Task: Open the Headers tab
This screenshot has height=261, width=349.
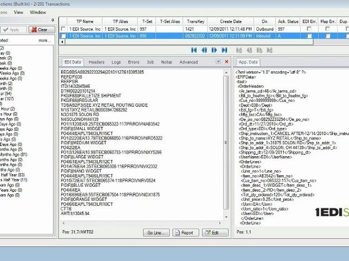Action: click(x=97, y=62)
